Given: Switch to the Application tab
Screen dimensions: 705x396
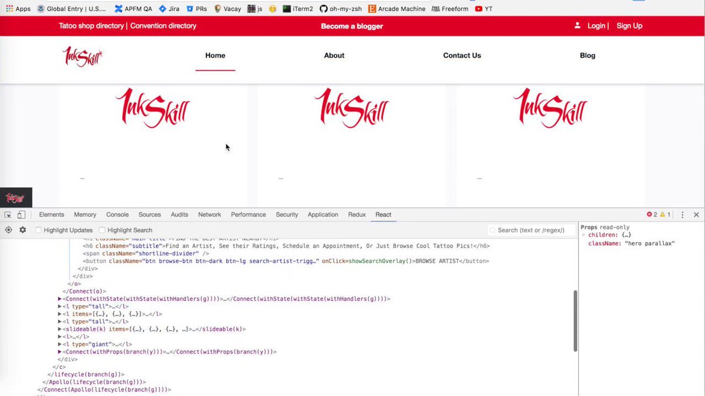Looking at the screenshot, I should pyautogui.click(x=323, y=215).
